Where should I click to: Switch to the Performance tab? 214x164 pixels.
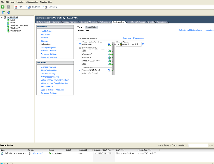click(x=105, y=22)
